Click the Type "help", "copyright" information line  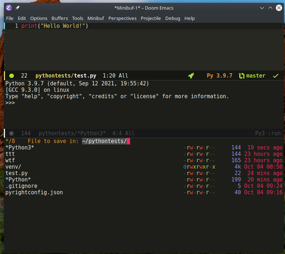[117, 96]
